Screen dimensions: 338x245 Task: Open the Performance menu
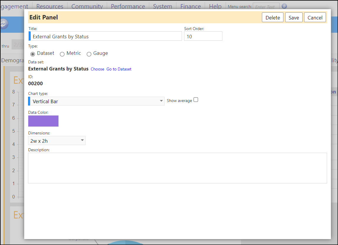128,6
